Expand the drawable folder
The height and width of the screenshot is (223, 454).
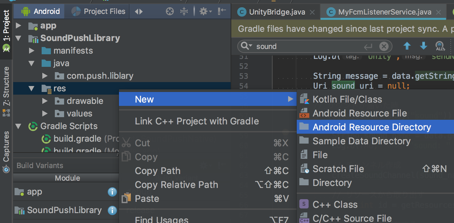pos(45,101)
